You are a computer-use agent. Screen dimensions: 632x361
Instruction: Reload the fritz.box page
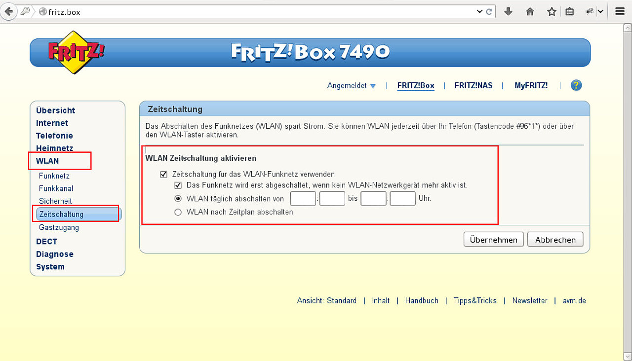point(489,11)
